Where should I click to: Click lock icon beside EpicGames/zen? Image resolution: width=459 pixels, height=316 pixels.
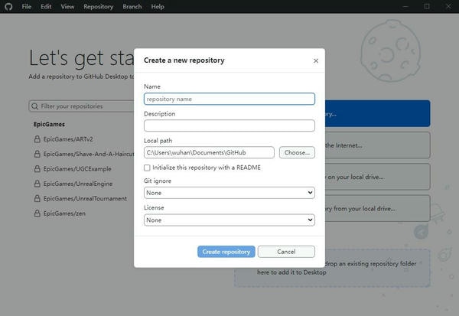(x=37, y=213)
